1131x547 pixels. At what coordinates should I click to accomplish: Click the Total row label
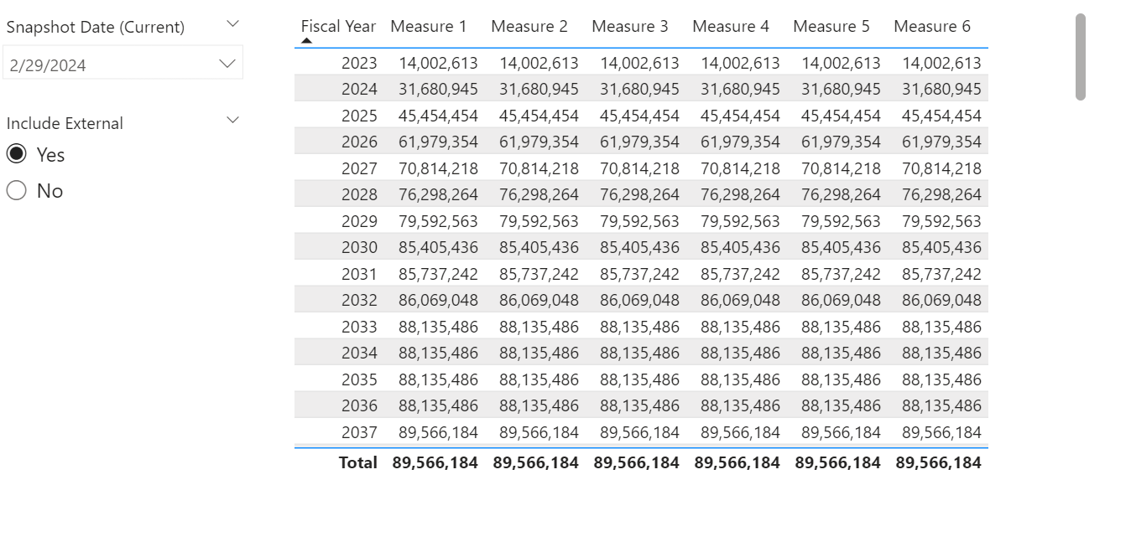point(358,462)
